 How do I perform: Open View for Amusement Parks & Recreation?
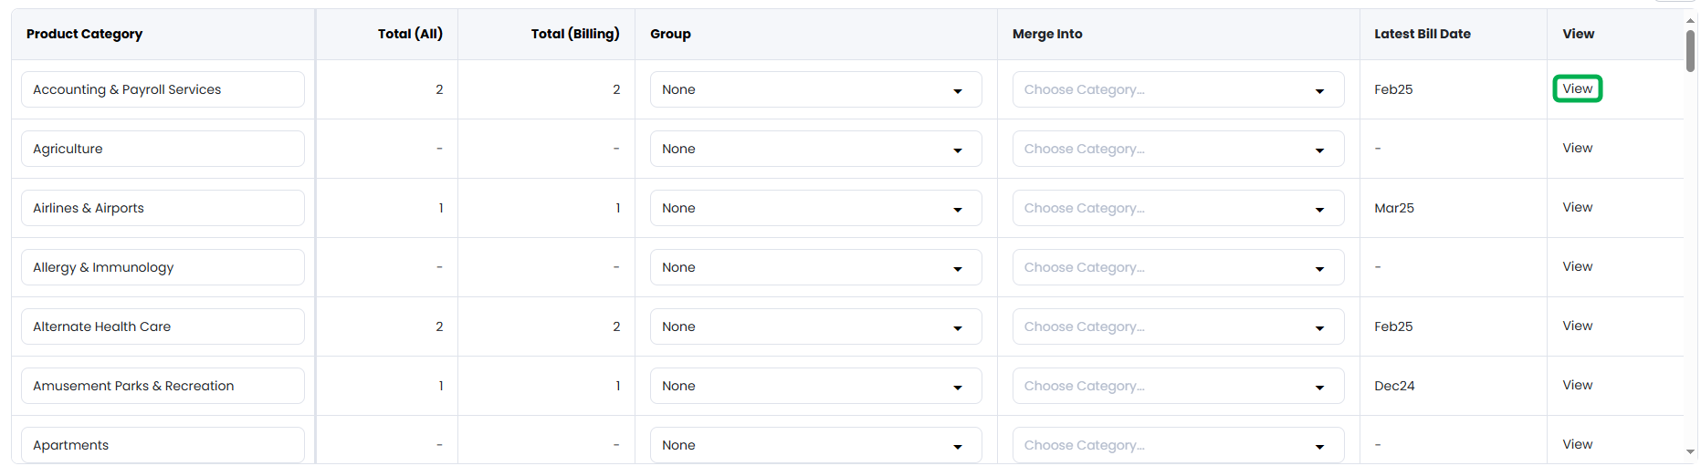[1577, 385]
